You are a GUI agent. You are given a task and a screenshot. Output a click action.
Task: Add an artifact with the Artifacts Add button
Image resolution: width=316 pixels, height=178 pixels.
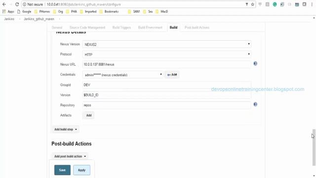click(89, 115)
